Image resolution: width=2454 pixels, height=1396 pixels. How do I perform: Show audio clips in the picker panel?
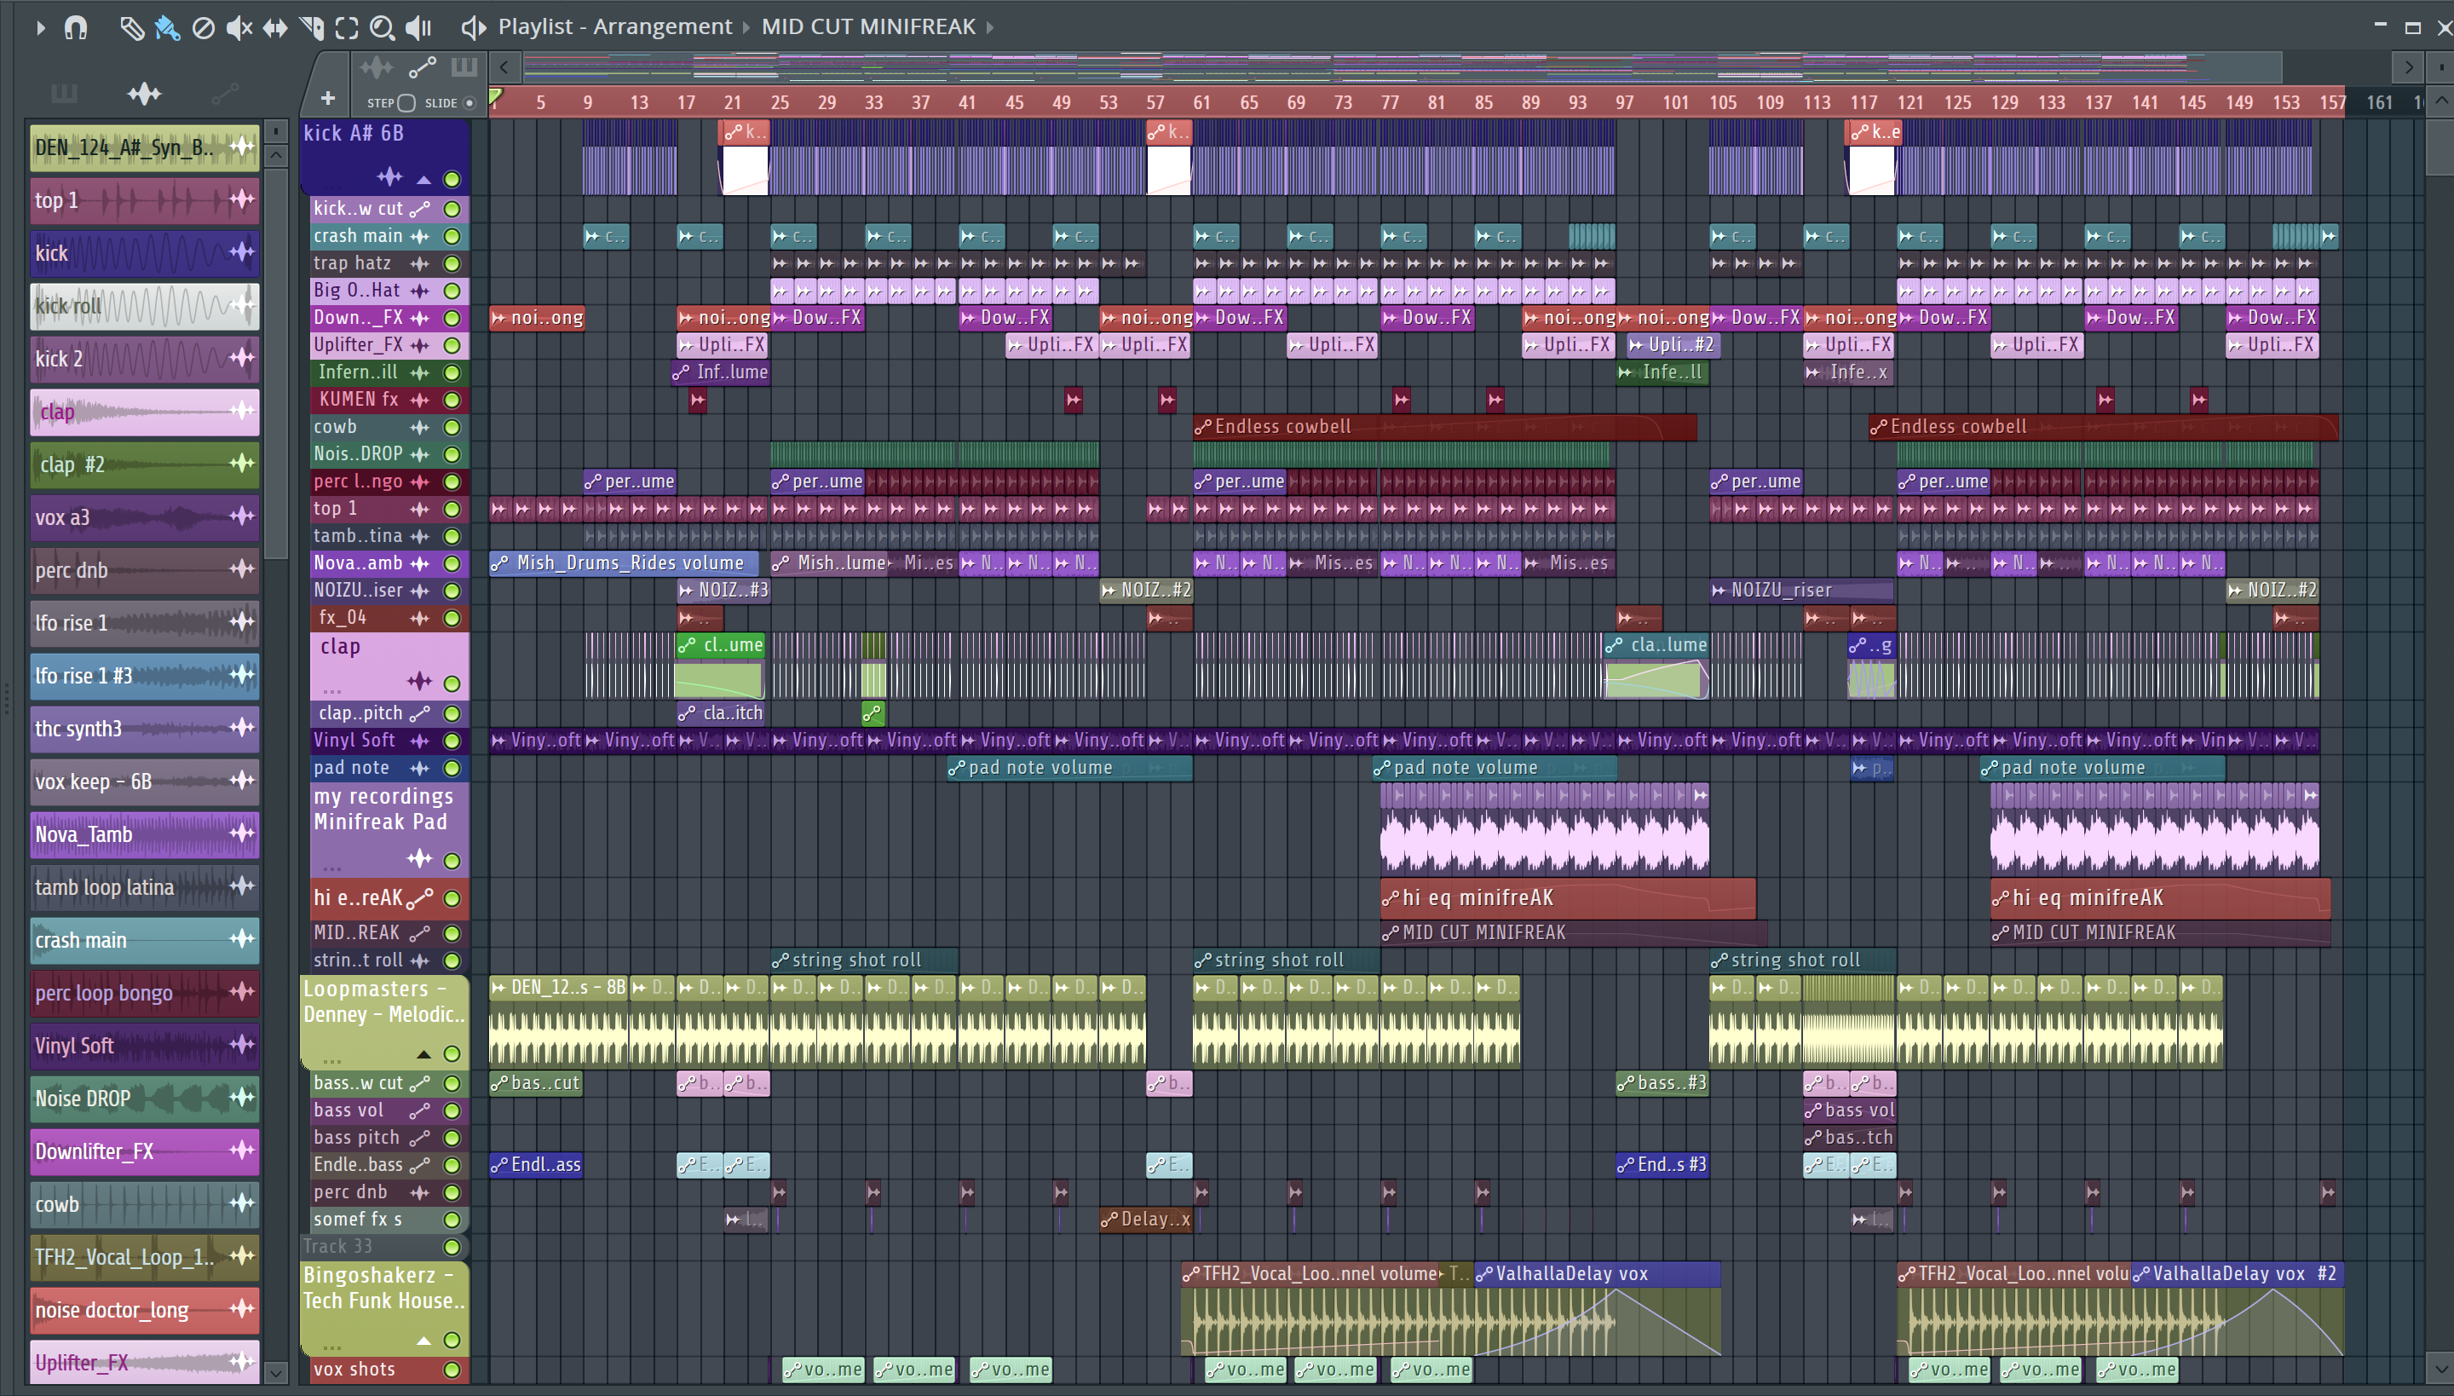click(x=145, y=93)
